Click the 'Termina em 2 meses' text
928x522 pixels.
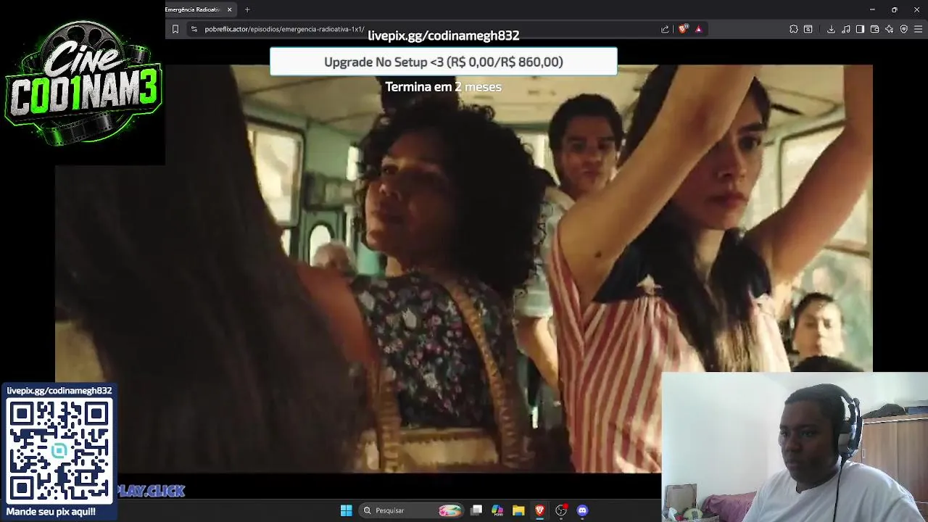click(443, 87)
